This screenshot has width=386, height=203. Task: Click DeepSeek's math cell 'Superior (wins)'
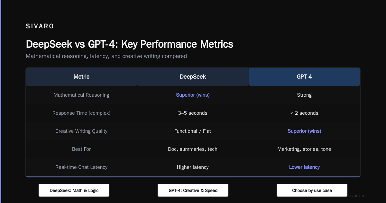click(193, 95)
